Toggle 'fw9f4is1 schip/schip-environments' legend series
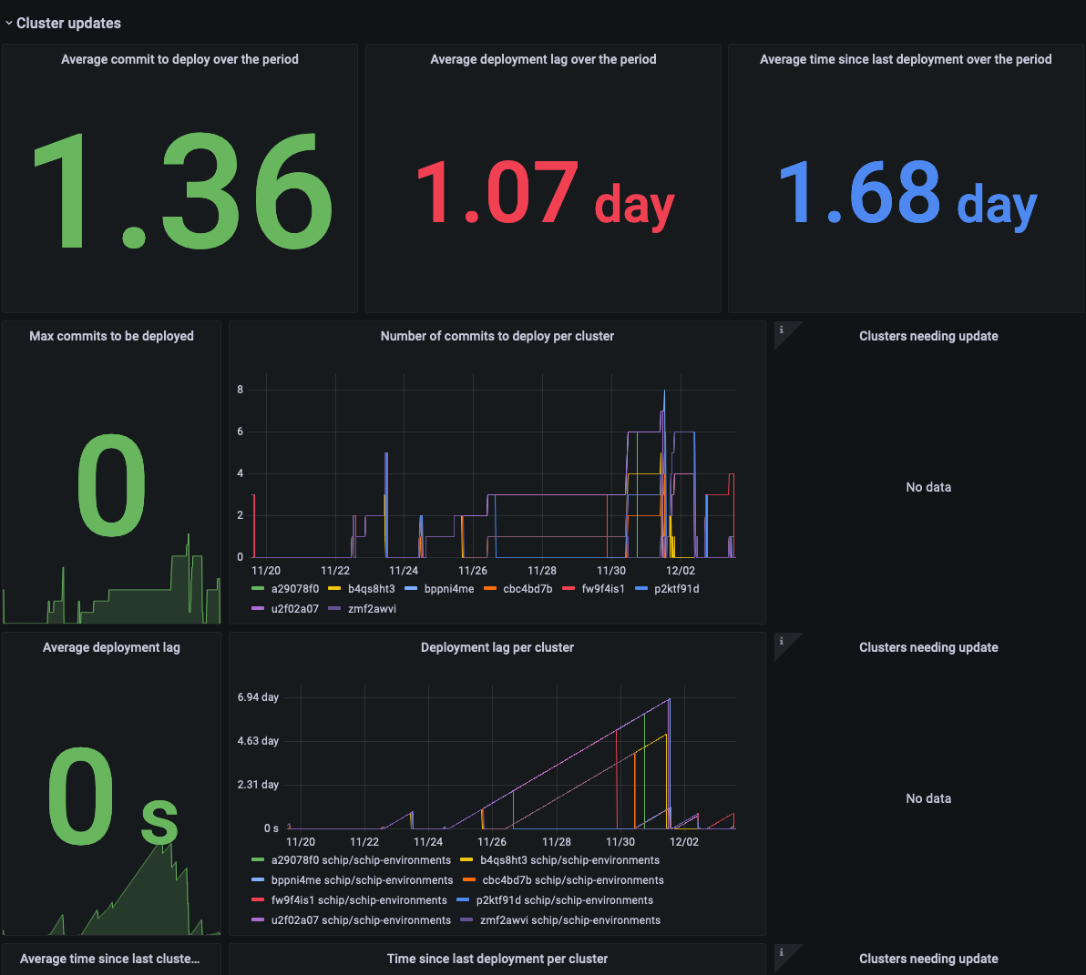Image resolution: width=1086 pixels, height=975 pixels. coord(358,900)
